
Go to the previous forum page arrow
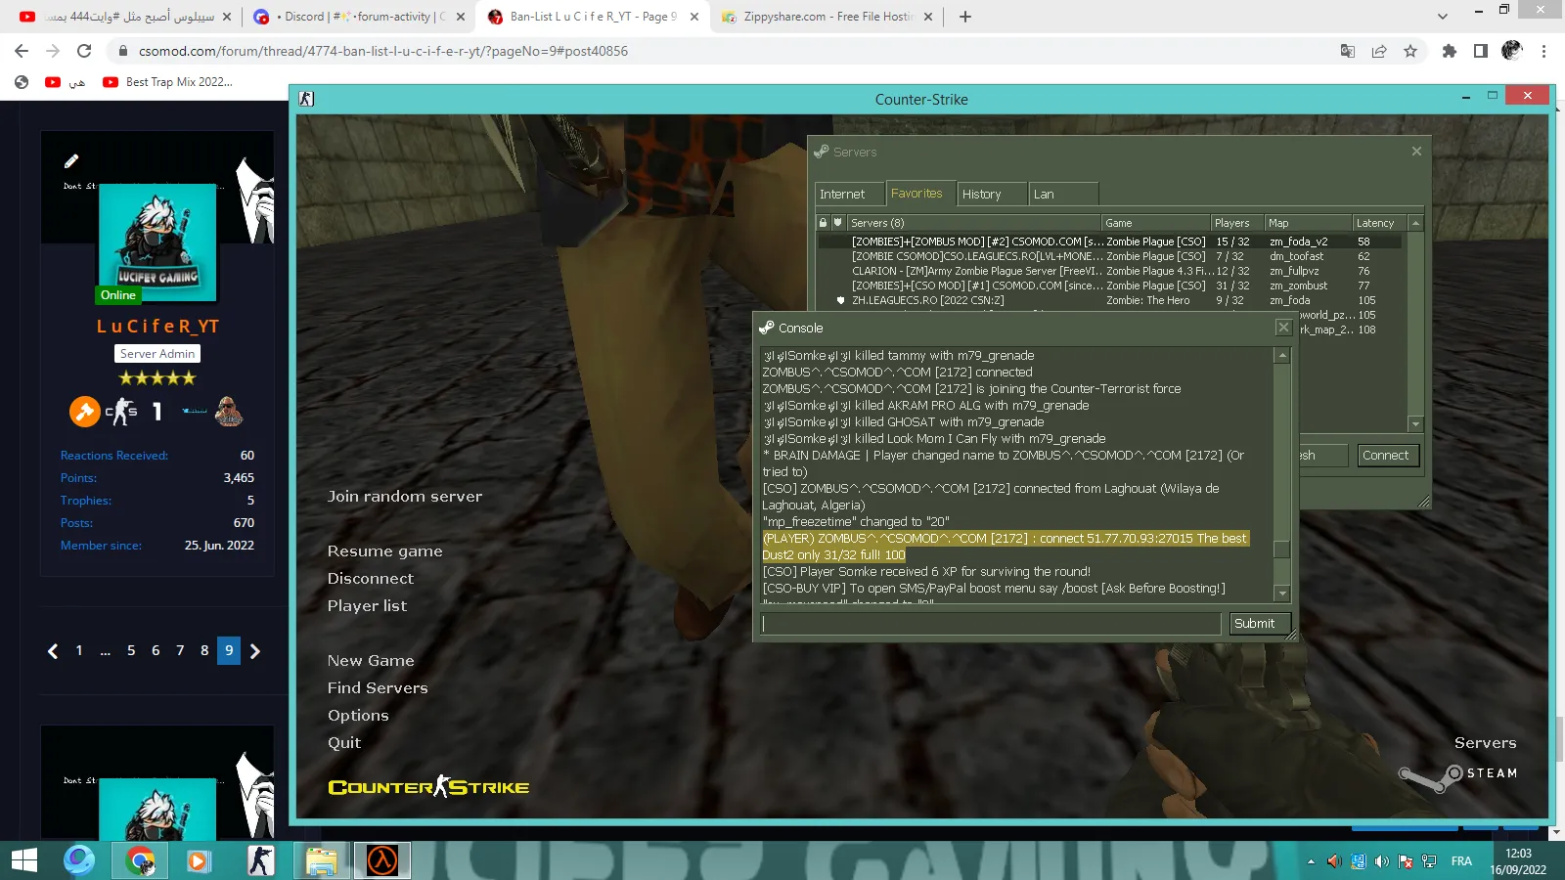[x=53, y=651]
